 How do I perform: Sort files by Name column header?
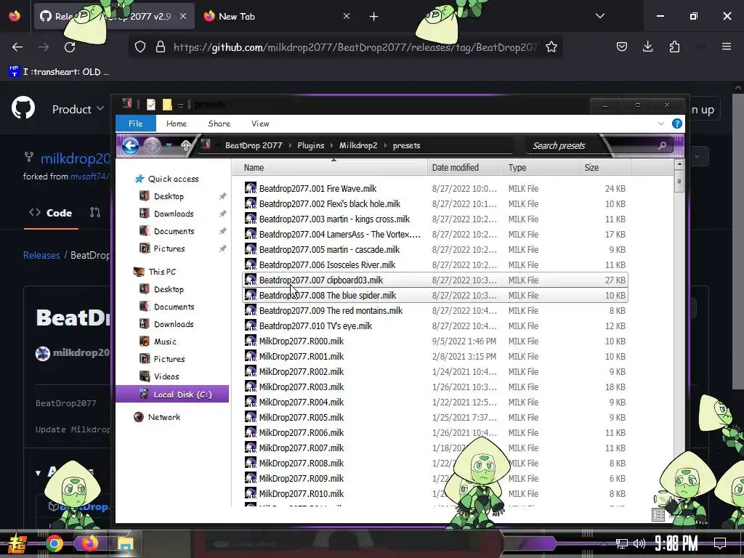coord(329,168)
